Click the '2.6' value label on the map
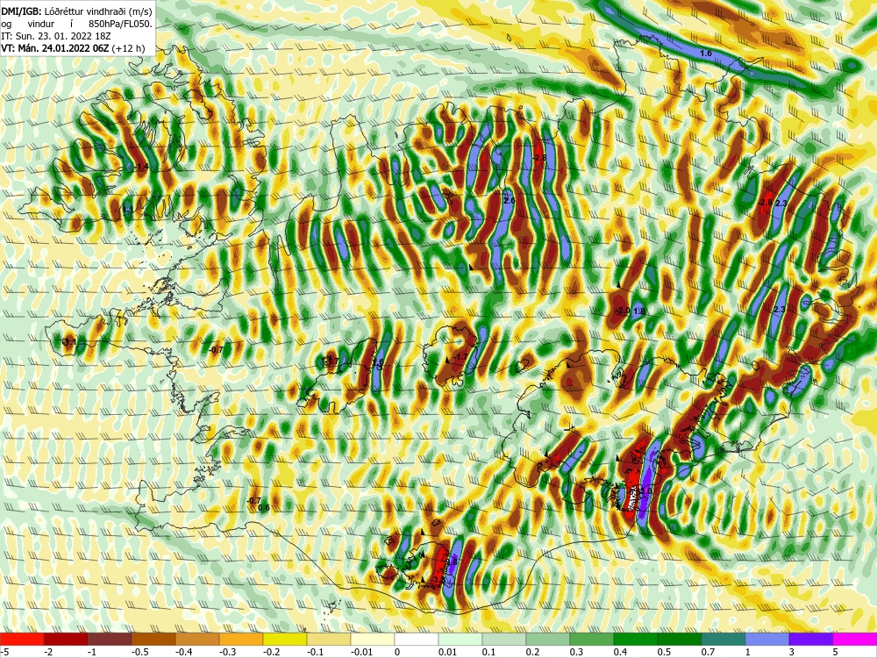 pos(509,200)
